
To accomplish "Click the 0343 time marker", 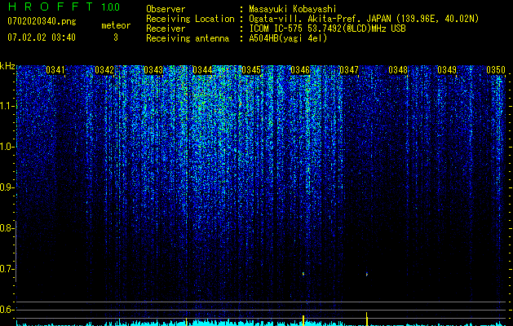I will tap(153, 70).
